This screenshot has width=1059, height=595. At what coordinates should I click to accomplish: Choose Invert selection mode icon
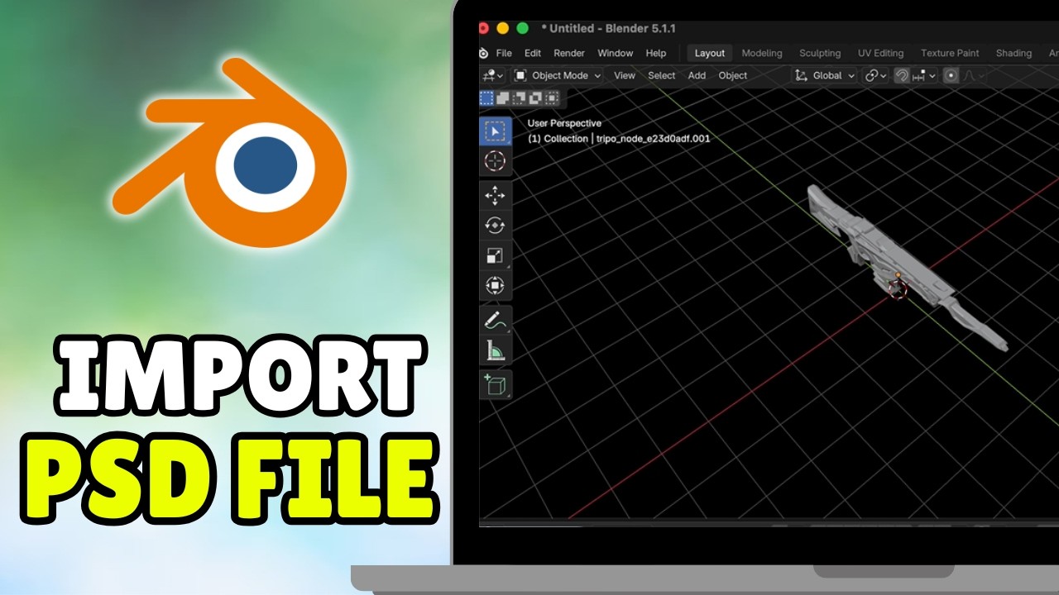coord(535,98)
